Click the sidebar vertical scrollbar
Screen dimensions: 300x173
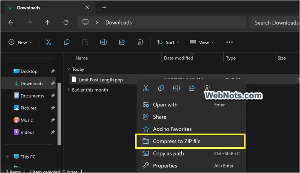(59, 114)
